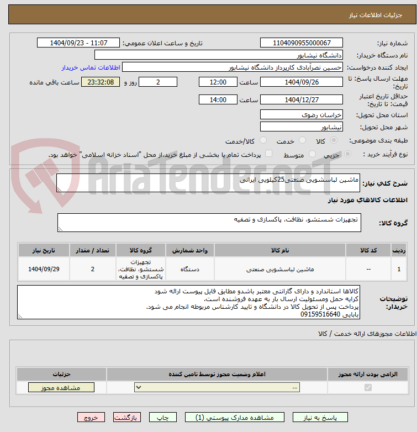This screenshot has height=432, width=417.
Task: Select the خدمت radio button
Action: pyautogui.click(x=303, y=140)
